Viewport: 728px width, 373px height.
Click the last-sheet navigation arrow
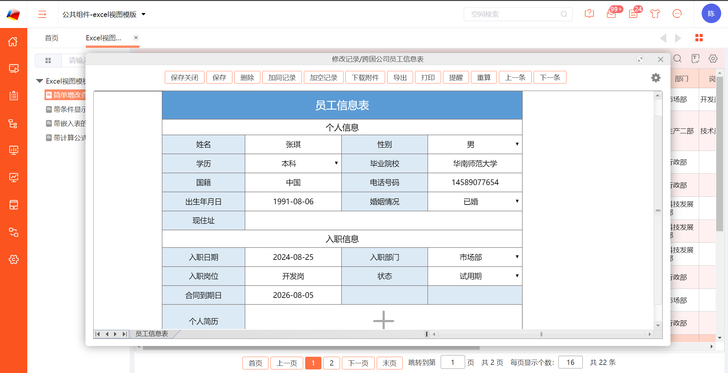[125, 334]
